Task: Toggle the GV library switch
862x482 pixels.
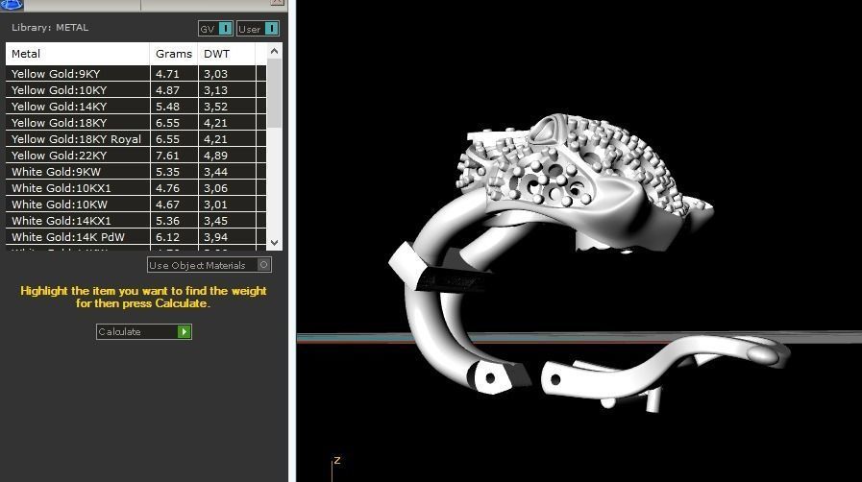Action: coord(225,29)
